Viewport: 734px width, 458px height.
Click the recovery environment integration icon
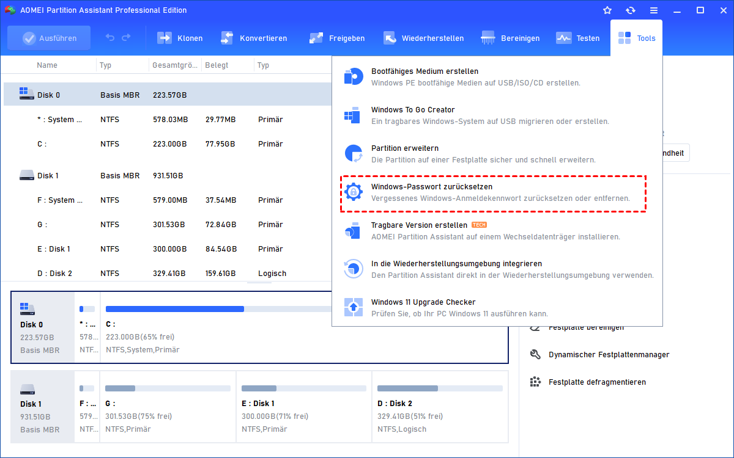pos(354,269)
